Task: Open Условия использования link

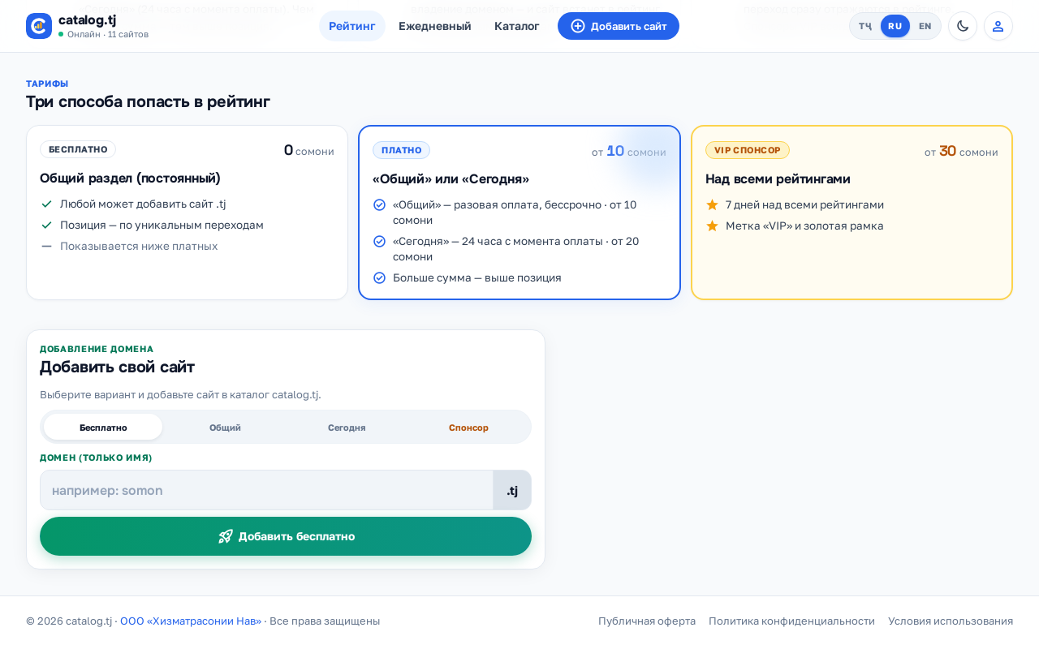Action: [951, 621]
